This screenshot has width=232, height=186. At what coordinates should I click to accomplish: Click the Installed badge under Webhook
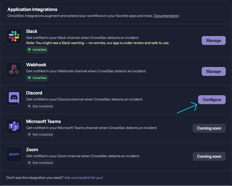coord(37,78)
